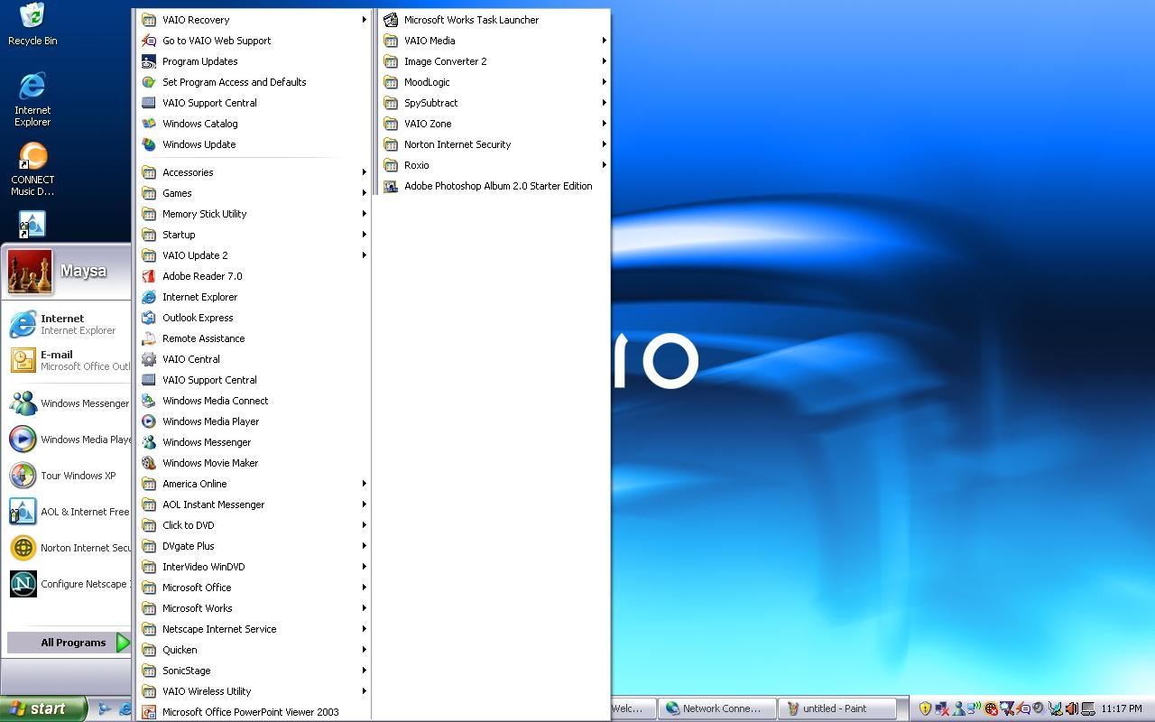
Task: Click the yellow security shield tray icon
Action: (925, 708)
